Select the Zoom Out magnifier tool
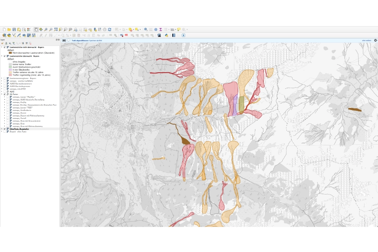378x252 pixels. [x=51, y=29]
